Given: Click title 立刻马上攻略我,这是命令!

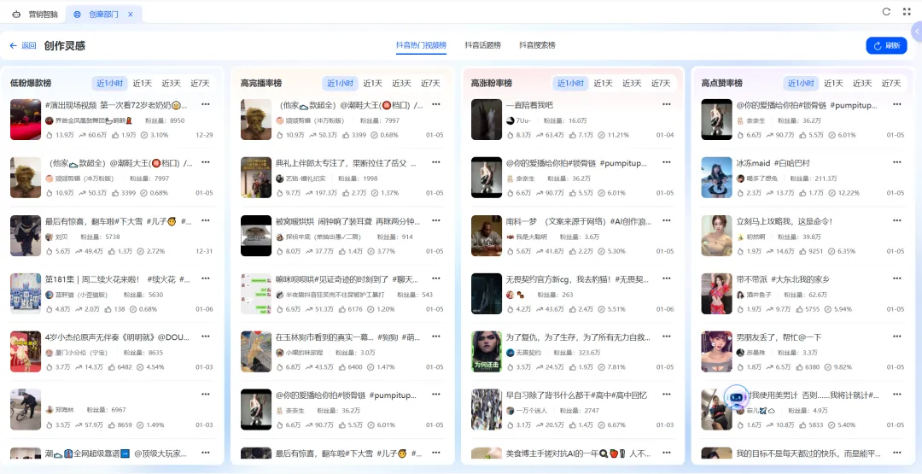Looking at the screenshot, I should pyautogui.click(x=785, y=221).
